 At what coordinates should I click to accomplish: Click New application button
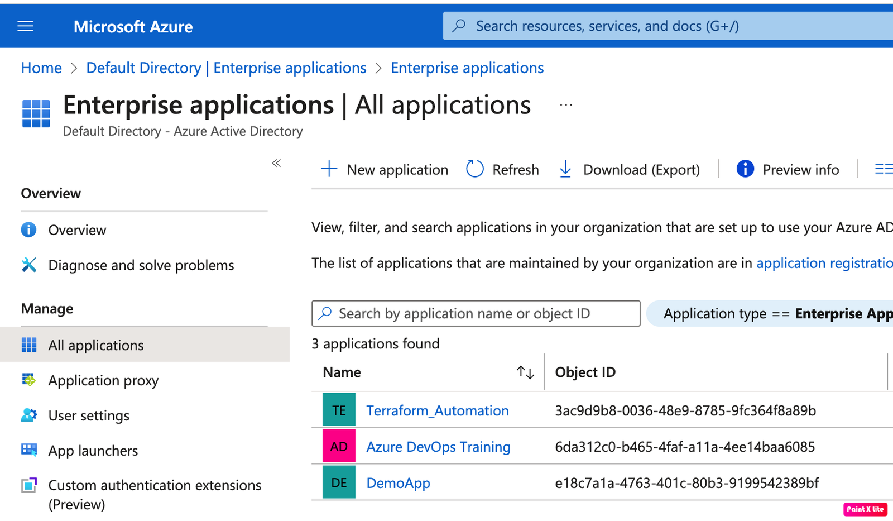[x=384, y=169]
